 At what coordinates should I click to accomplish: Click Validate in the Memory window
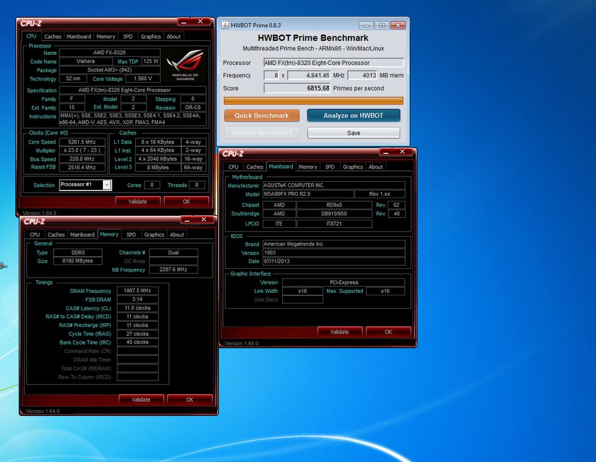(141, 400)
